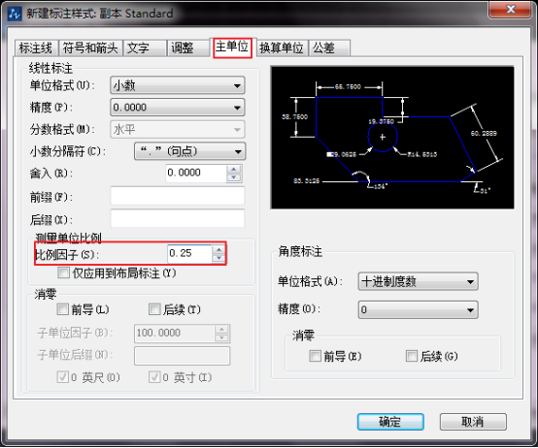Image resolution: width=538 pixels, height=448 pixels.
Task: Toggle angular 后续(G) checkbox
Action: 412,356
